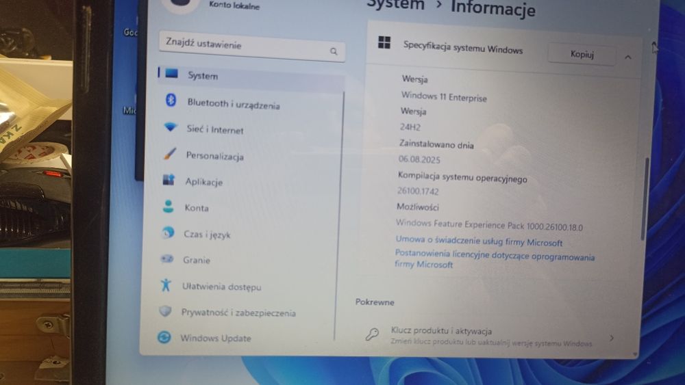Click the Możliwości label
Screen dimensions: 685x385
[418, 207]
